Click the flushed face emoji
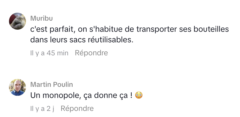240x117 pixels. click(x=139, y=95)
